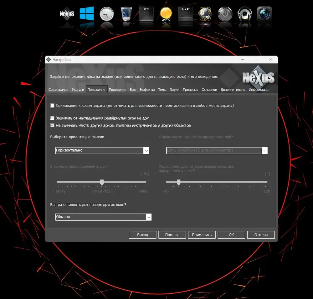Click the dock alignment slider handle

[102, 182]
